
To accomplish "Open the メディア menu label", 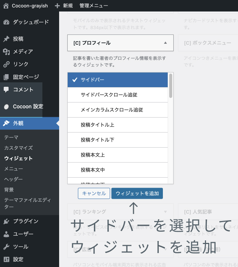I will pos(23,52).
